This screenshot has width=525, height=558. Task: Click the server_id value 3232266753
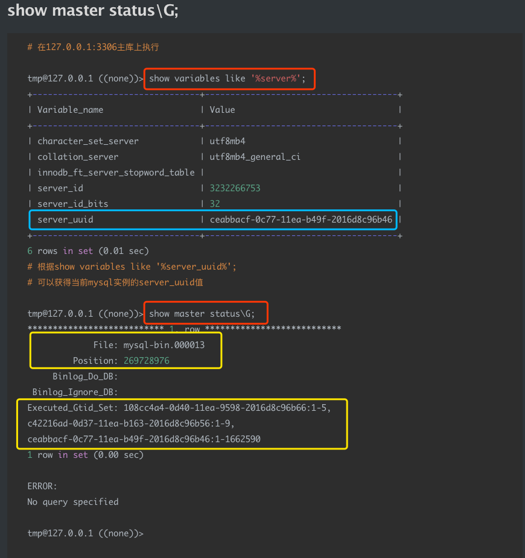click(x=235, y=188)
